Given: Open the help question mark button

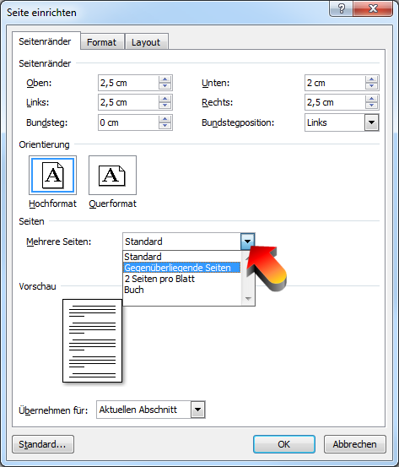Looking at the screenshot, I should 342,8.
